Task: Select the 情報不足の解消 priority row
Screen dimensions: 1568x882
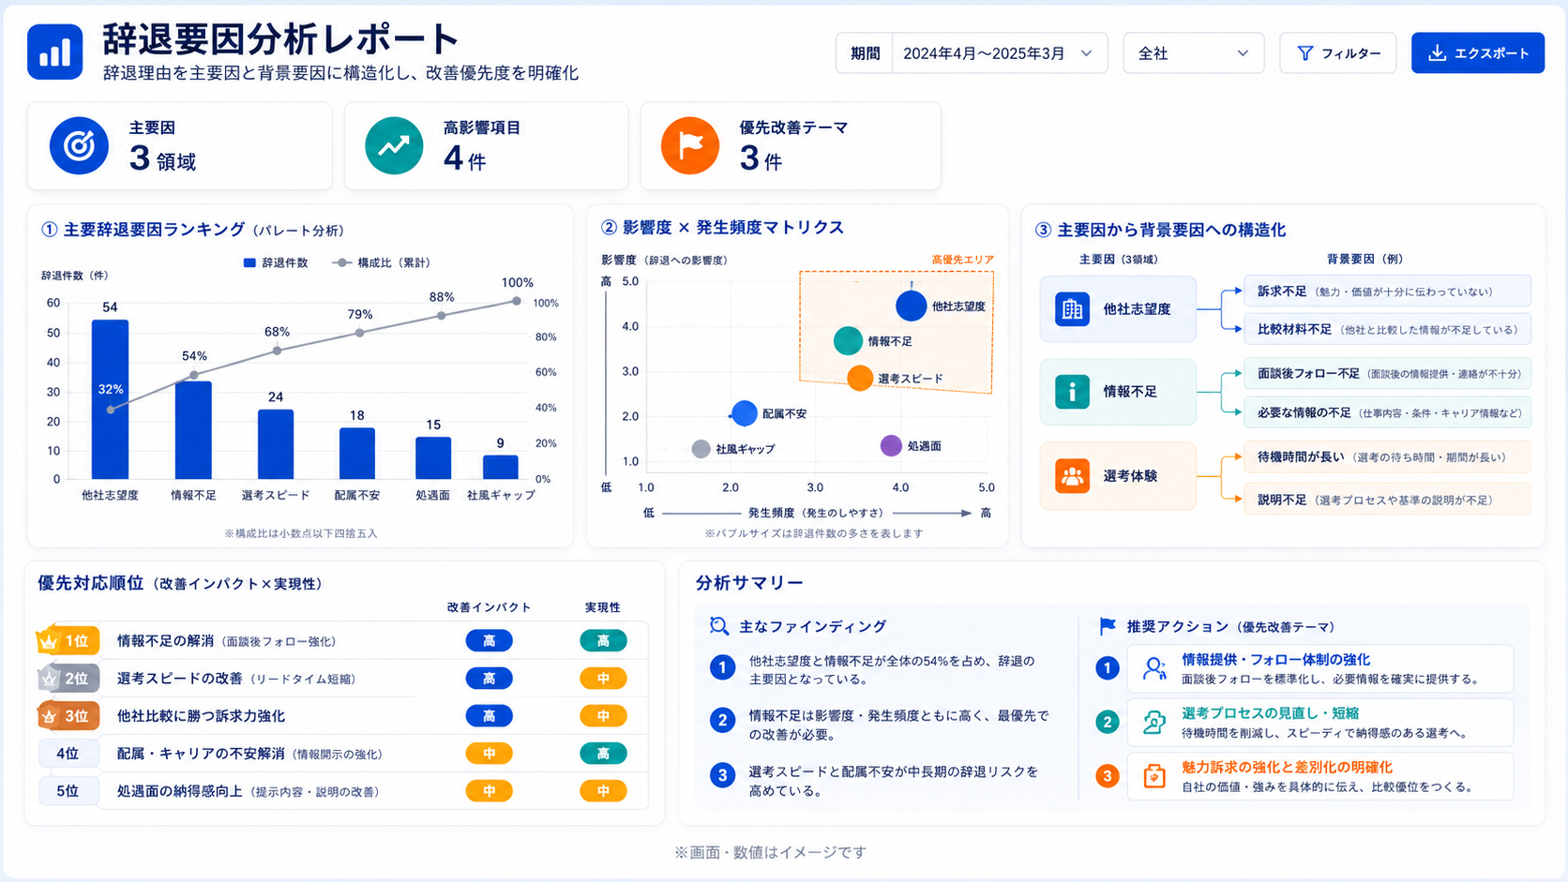Action: click(x=343, y=641)
